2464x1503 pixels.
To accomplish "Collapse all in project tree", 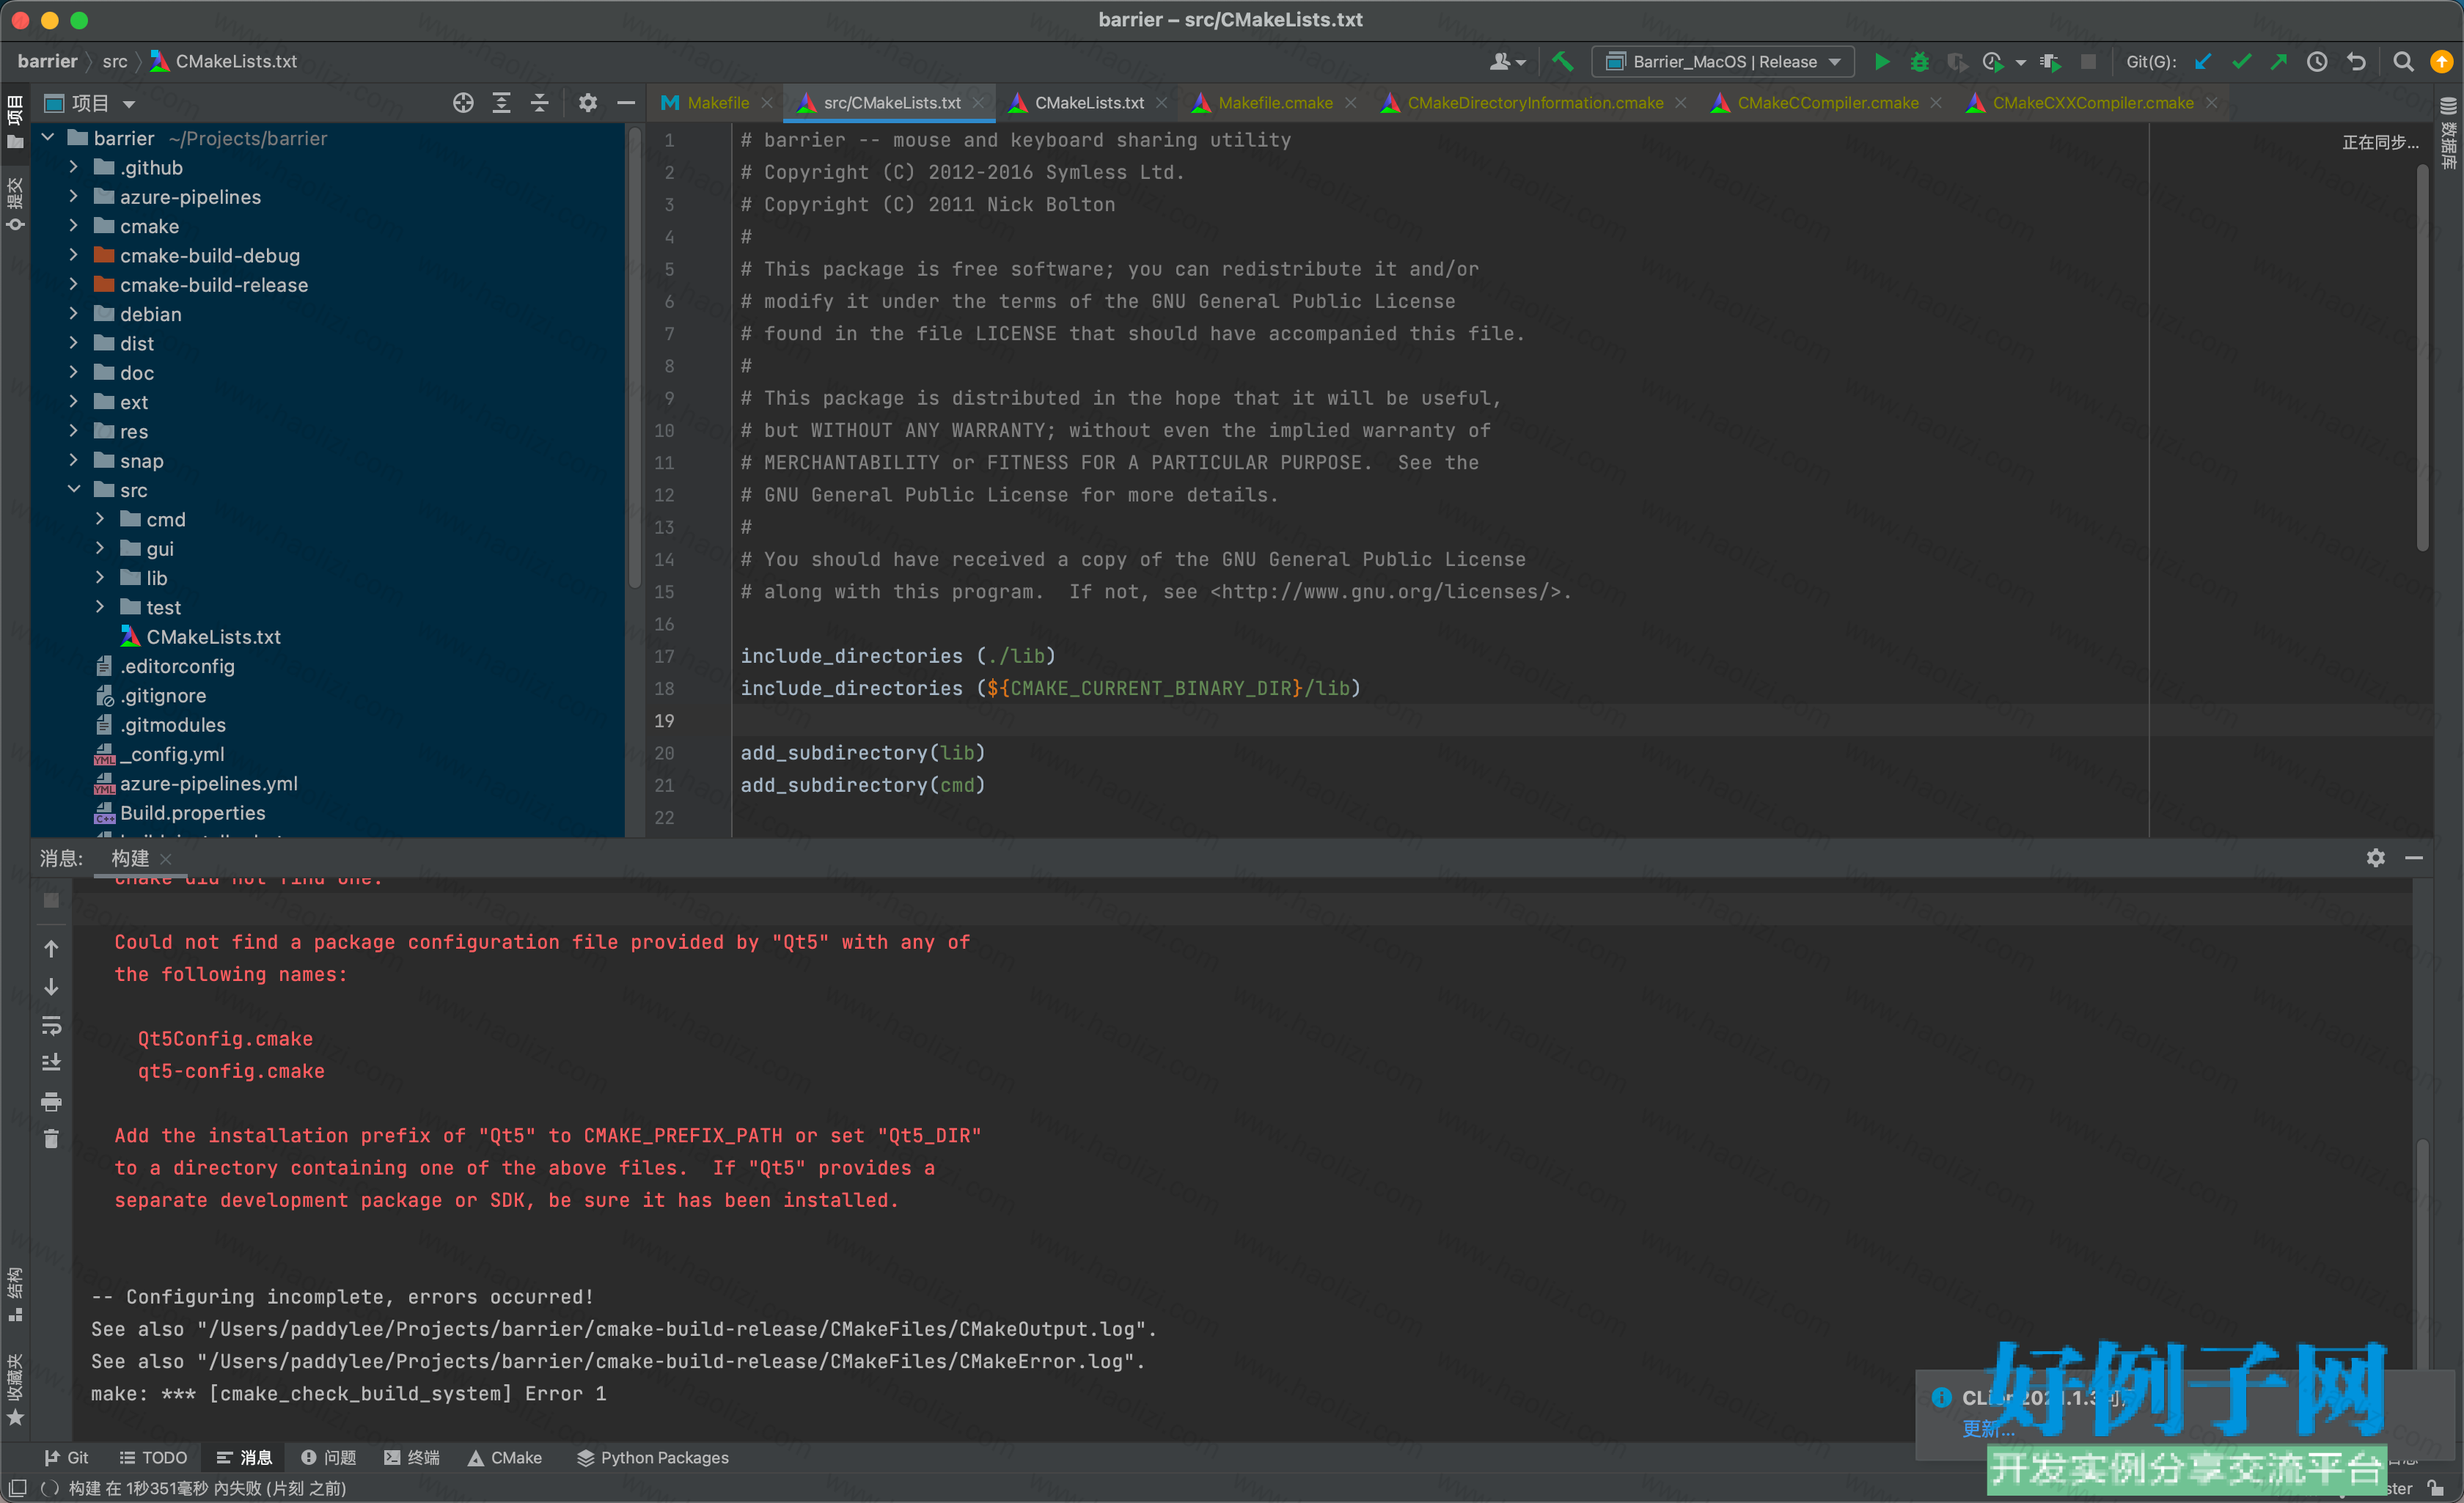I will click(539, 103).
